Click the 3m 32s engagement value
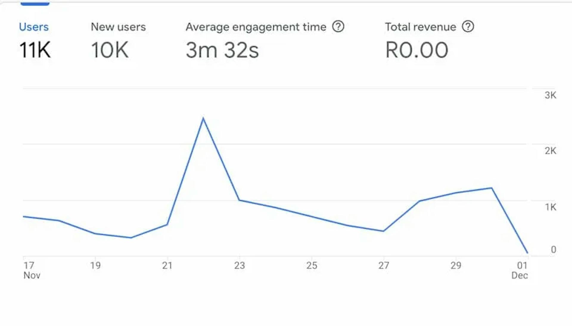The width and height of the screenshot is (572, 326). coord(222,50)
